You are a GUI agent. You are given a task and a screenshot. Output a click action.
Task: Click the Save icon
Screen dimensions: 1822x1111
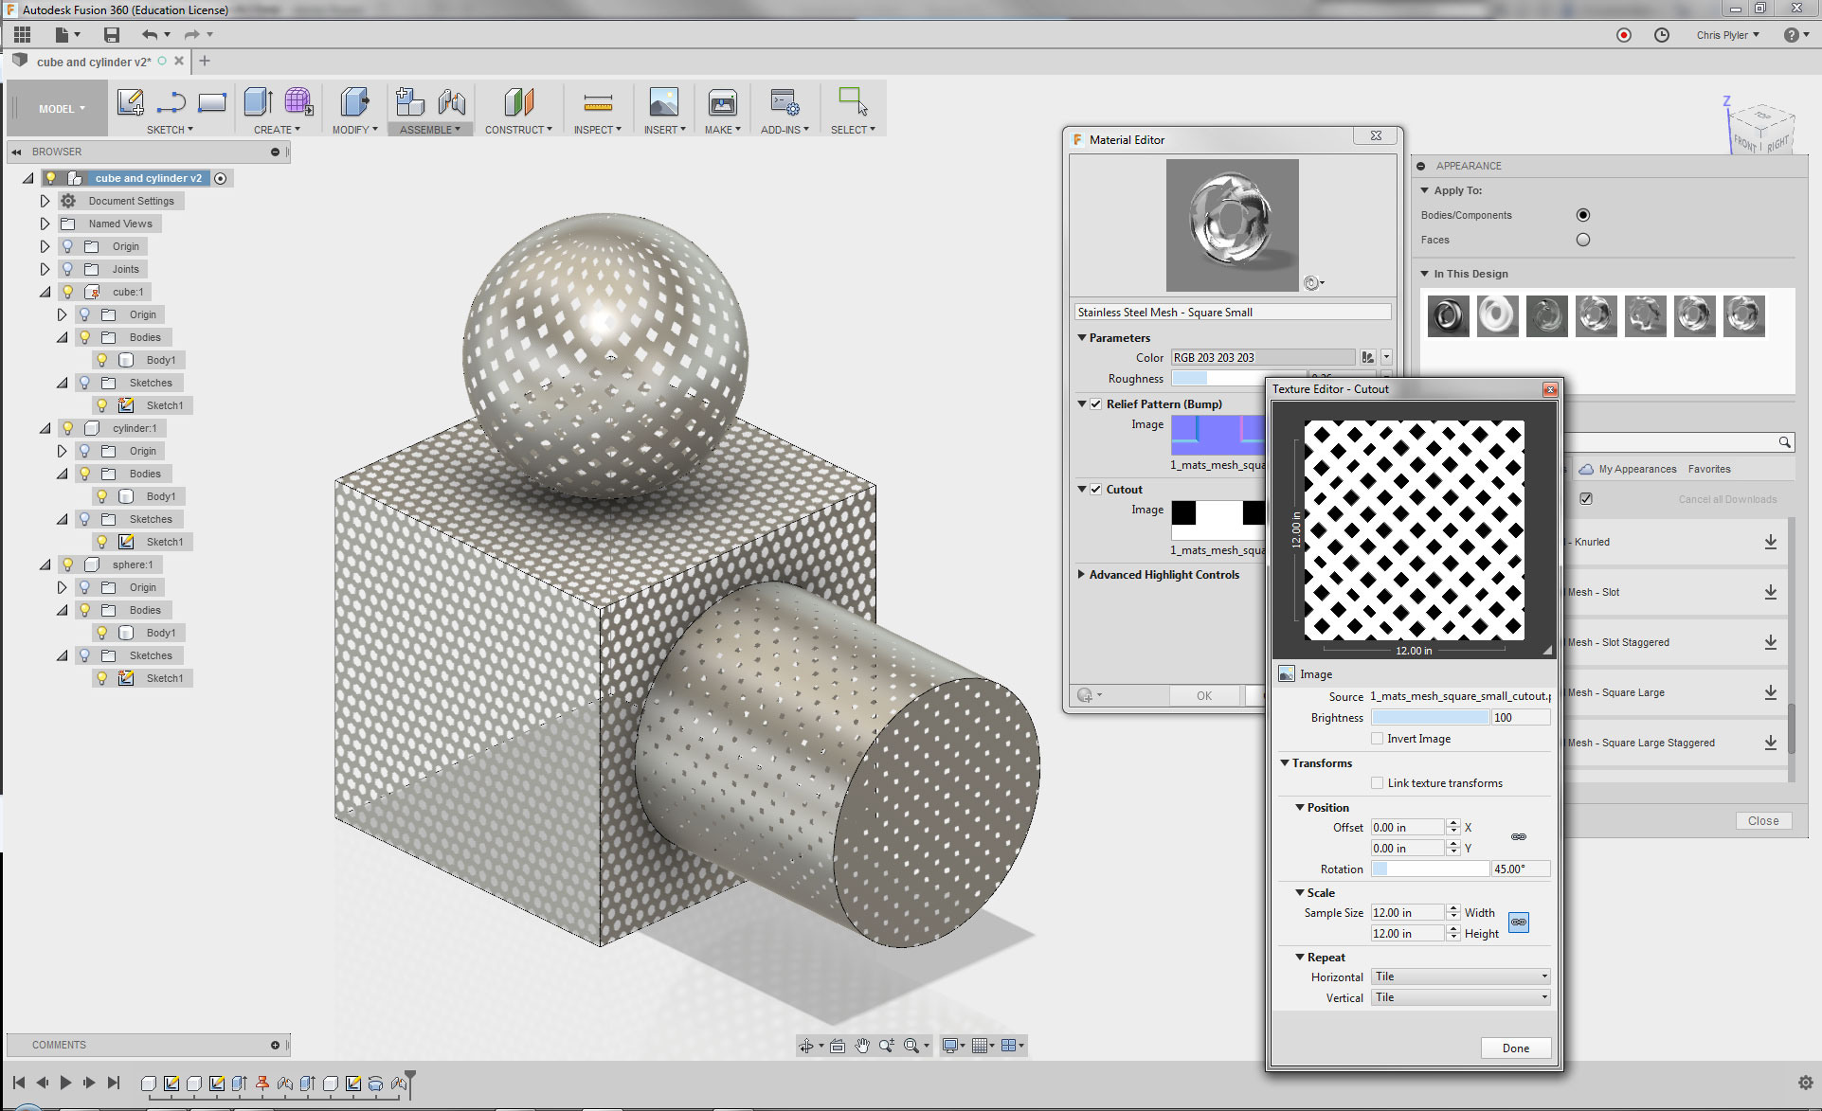point(112,35)
